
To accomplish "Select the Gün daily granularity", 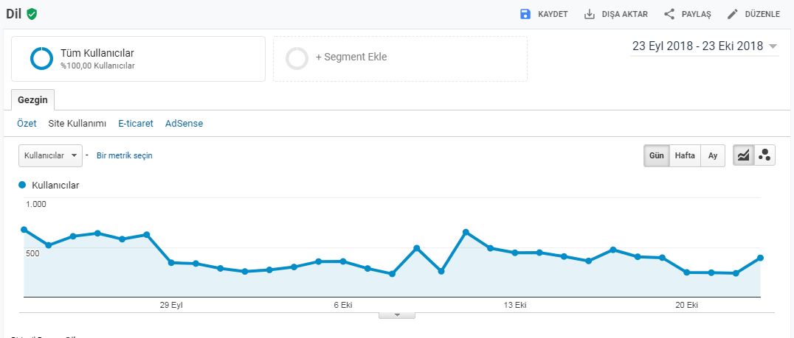I will point(657,155).
